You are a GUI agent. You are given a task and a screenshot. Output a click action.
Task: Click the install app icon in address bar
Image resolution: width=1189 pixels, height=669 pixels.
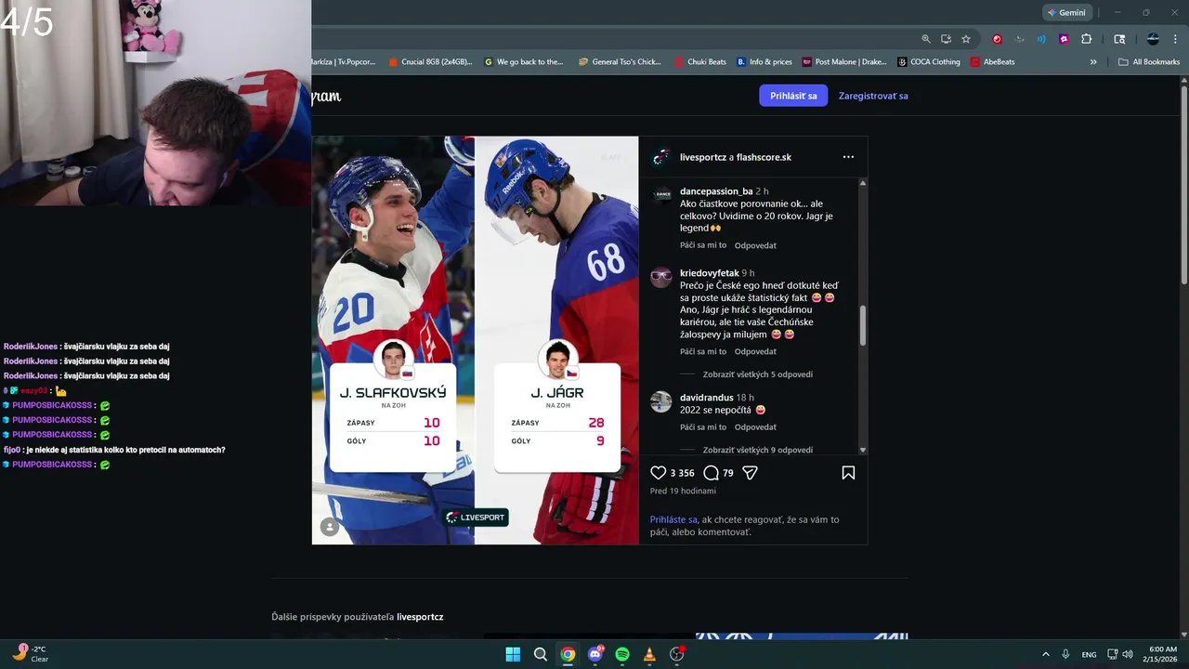(x=946, y=39)
